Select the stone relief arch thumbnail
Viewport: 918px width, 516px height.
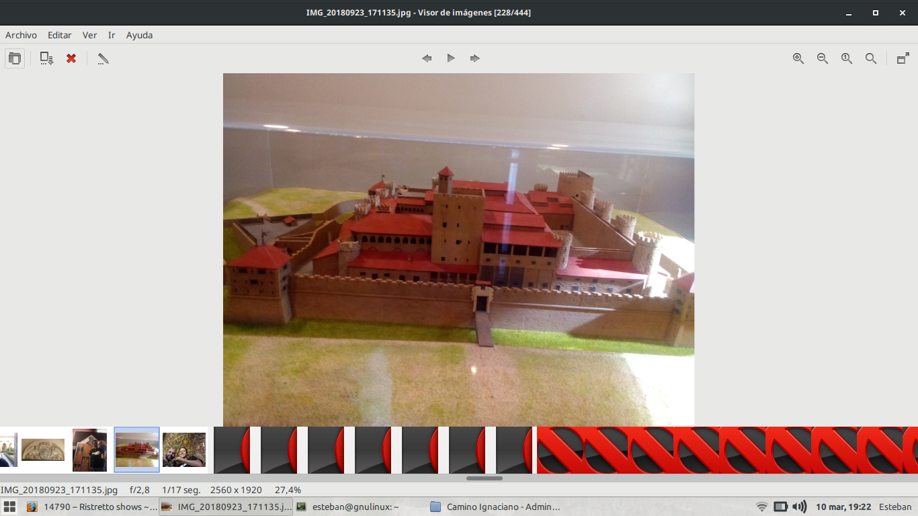(x=43, y=449)
